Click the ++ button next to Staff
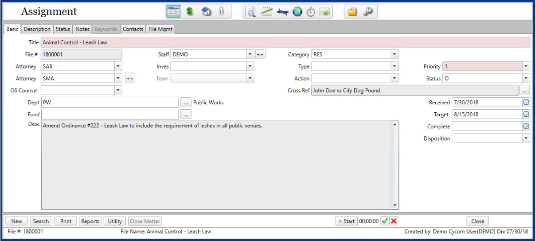Viewport: 535px width, 241px height. (260, 54)
